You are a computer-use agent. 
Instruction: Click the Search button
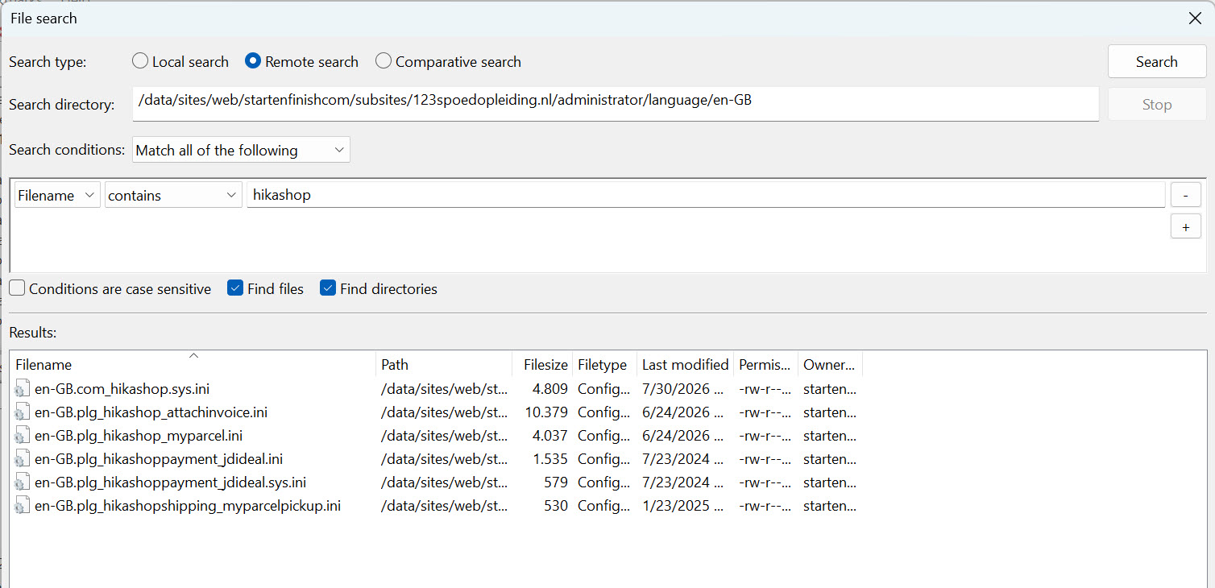1157,62
